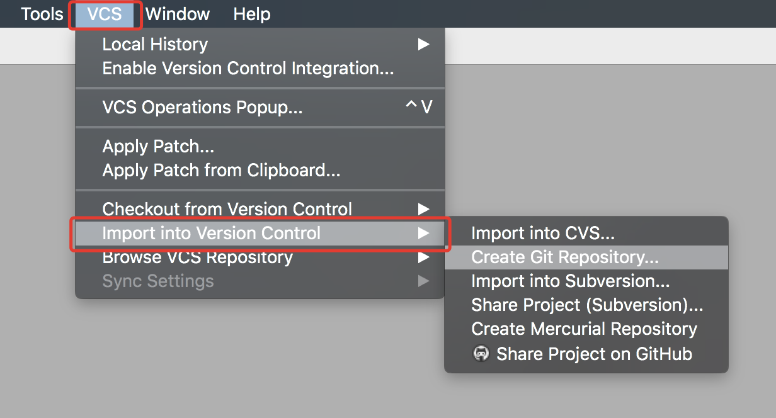Select Import into Version Control entry

coord(260,233)
